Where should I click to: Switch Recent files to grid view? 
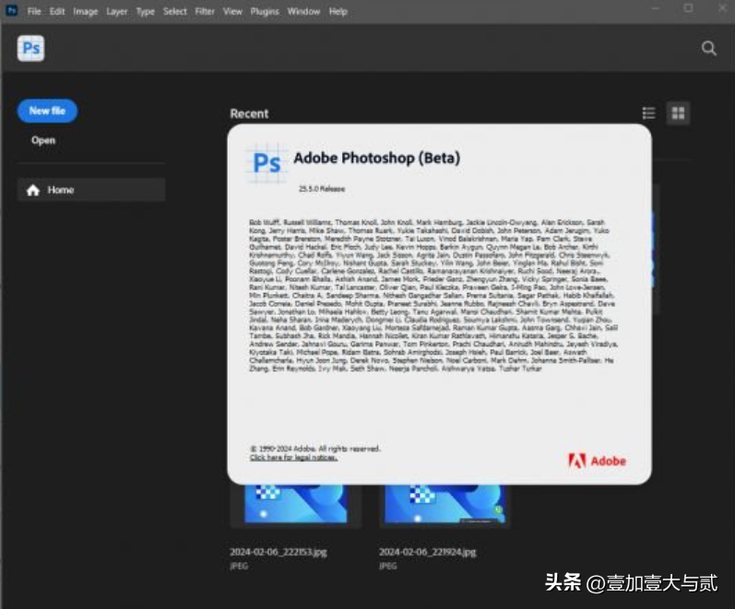coord(678,113)
